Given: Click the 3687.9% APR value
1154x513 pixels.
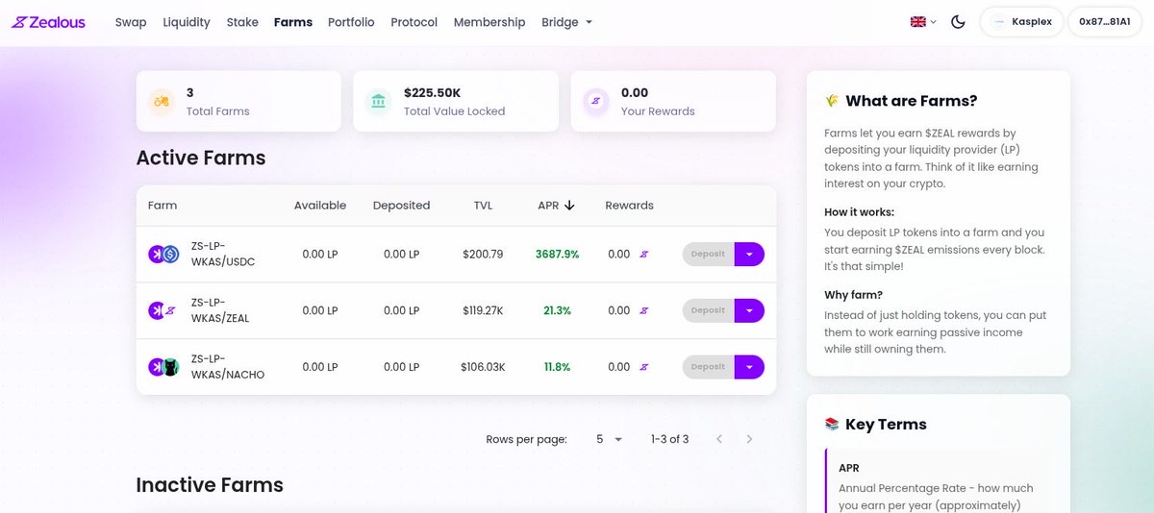Looking at the screenshot, I should [x=558, y=255].
